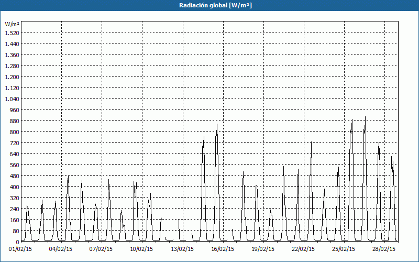Click the 1.520 y-axis label
Screen dimensions: 419x262
point(12,32)
